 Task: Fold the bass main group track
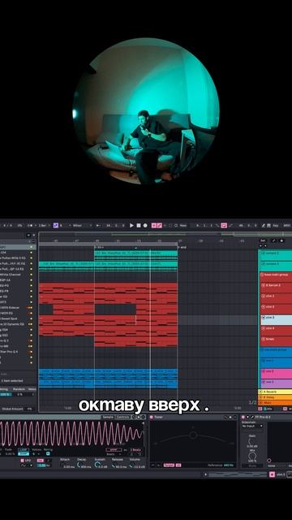(262, 275)
